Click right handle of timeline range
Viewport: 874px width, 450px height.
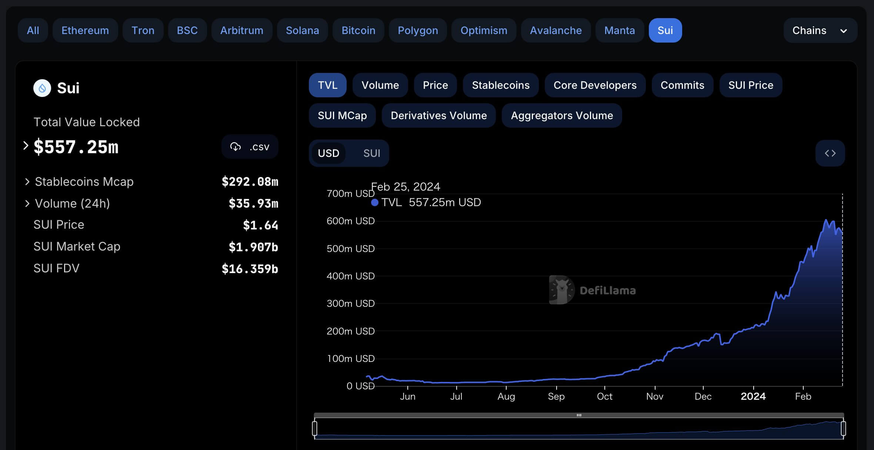pos(843,428)
